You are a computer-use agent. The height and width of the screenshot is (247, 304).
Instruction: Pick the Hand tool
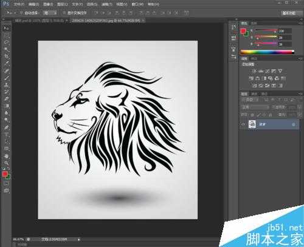click(6, 156)
